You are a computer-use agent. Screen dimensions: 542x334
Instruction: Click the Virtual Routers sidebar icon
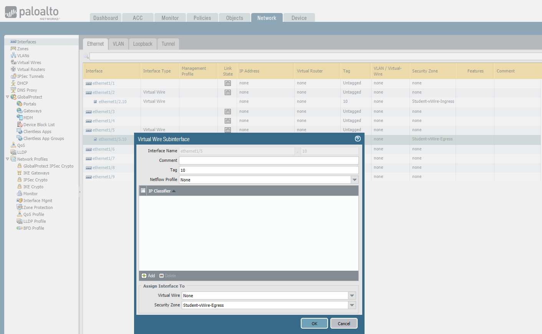pyautogui.click(x=13, y=69)
